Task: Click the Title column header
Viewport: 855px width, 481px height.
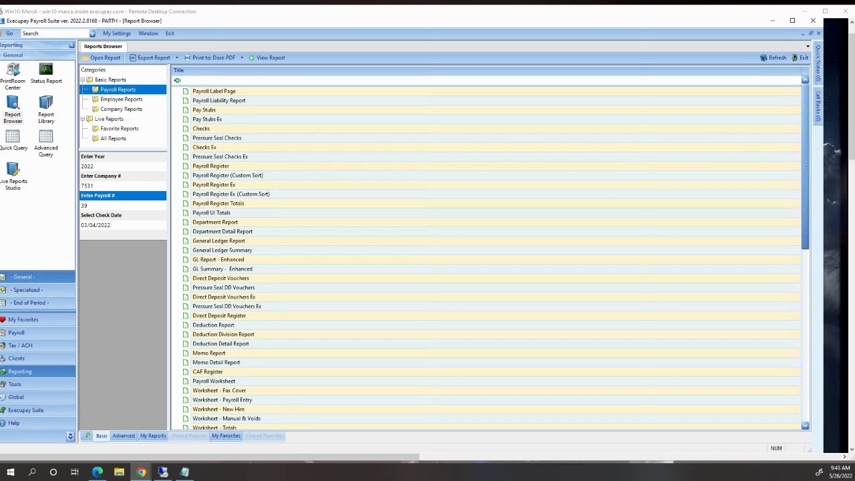Action: click(486, 70)
